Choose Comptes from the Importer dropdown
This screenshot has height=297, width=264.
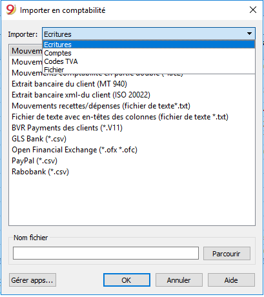pos(148,53)
